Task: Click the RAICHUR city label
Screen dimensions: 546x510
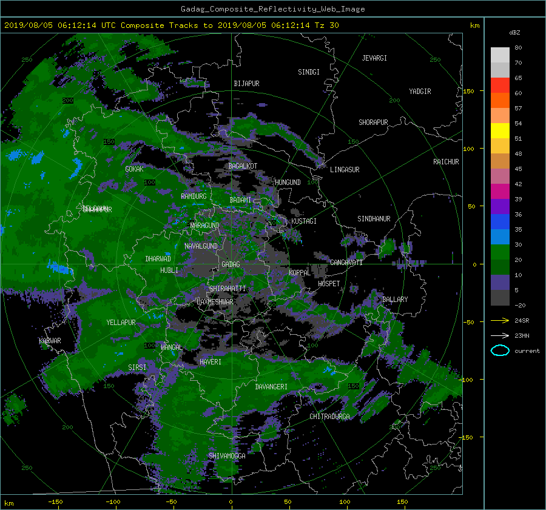Action: coord(446,162)
